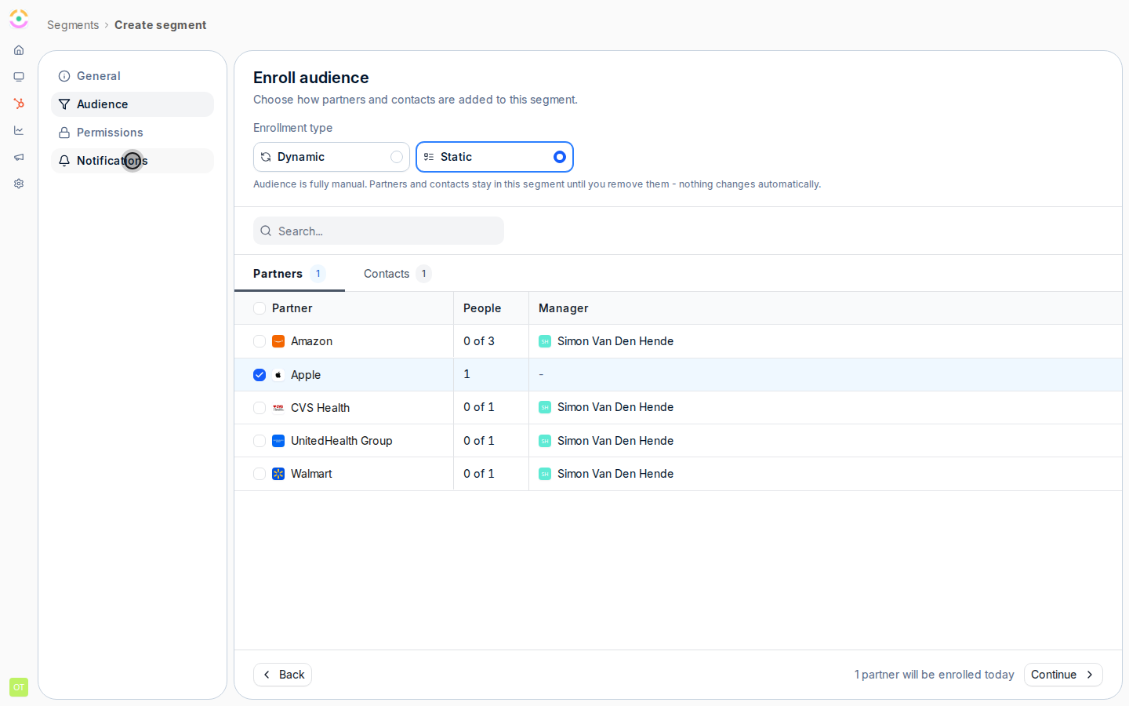Viewport: 1129px width, 706px height.
Task: Open the OT user avatar
Action: 19,687
